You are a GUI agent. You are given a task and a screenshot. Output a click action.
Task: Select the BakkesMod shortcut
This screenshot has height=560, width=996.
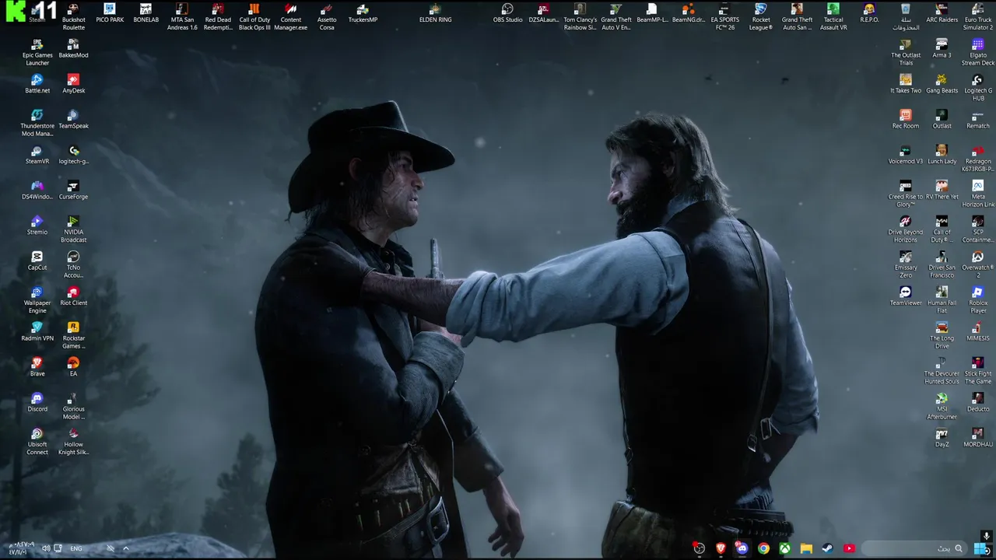pos(73,49)
